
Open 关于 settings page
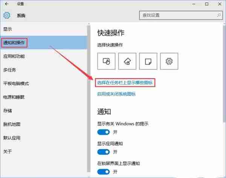point(44,152)
